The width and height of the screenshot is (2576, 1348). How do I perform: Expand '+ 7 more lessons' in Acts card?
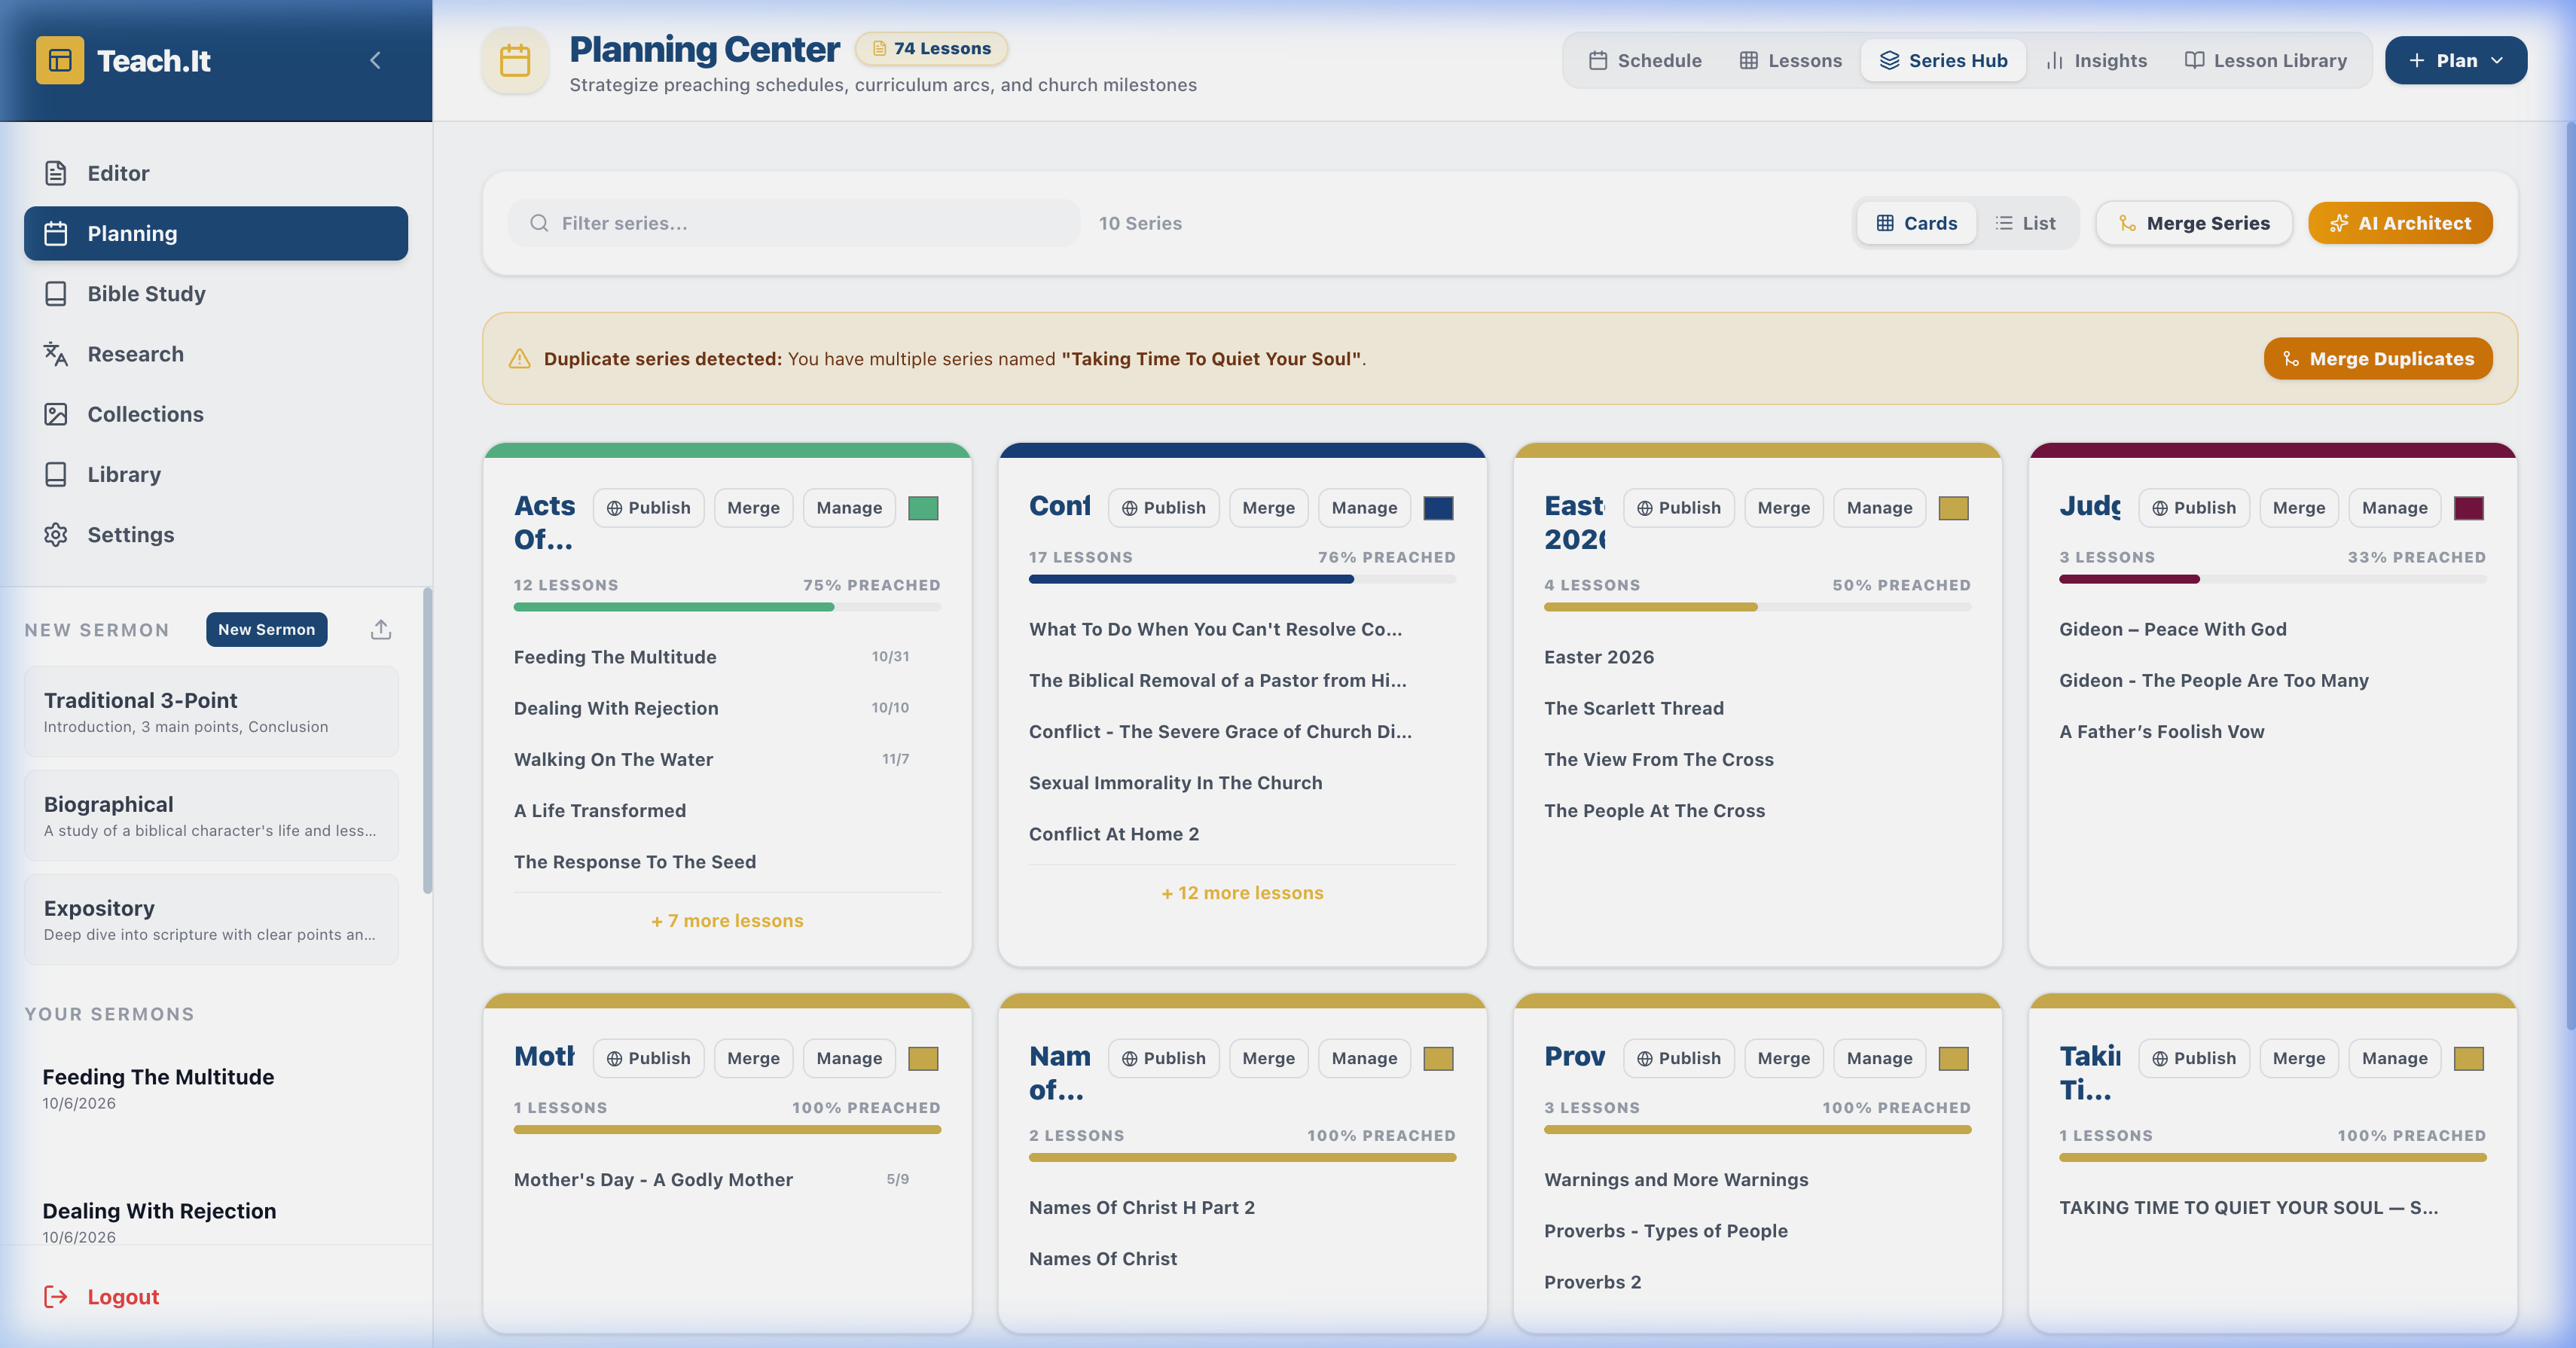[727, 921]
